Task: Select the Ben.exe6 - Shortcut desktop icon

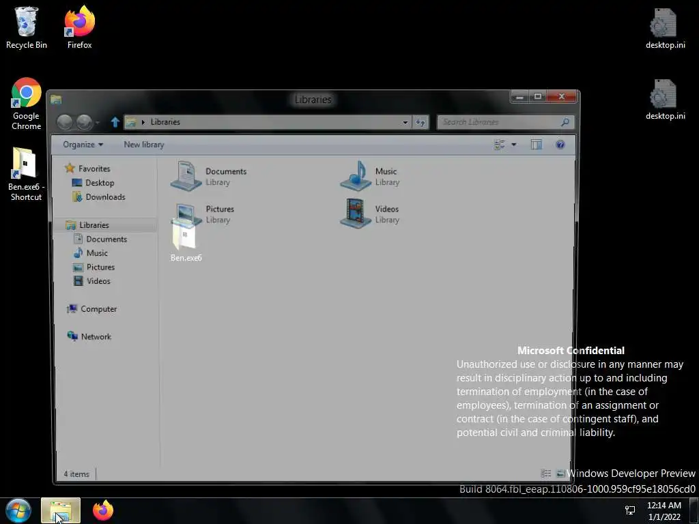Action: click(26, 174)
